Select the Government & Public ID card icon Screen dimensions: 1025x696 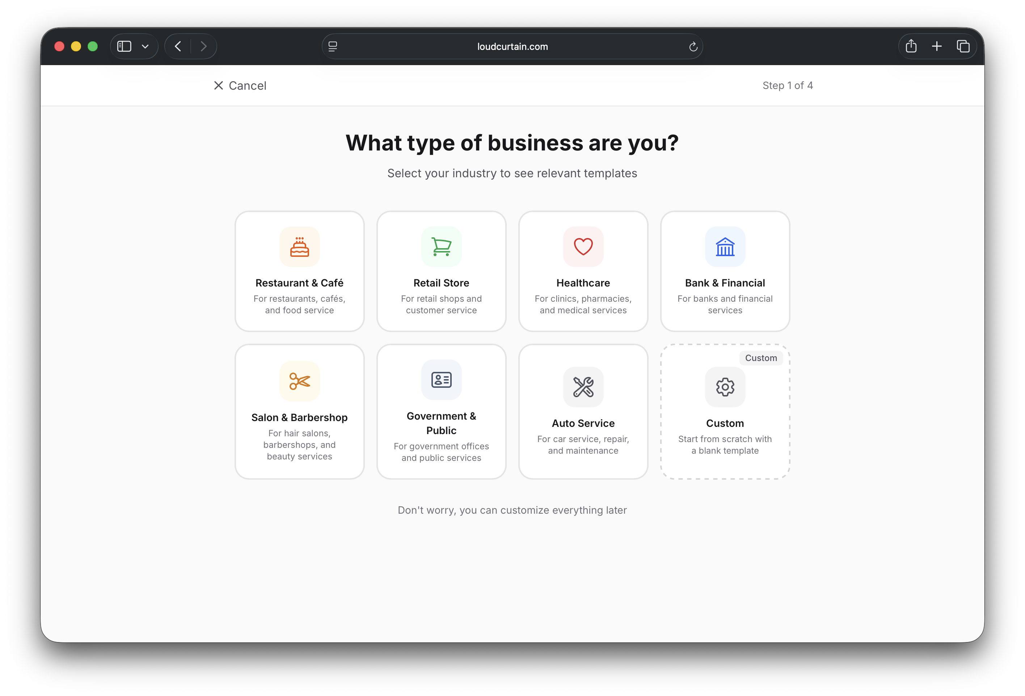coord(442,380)
